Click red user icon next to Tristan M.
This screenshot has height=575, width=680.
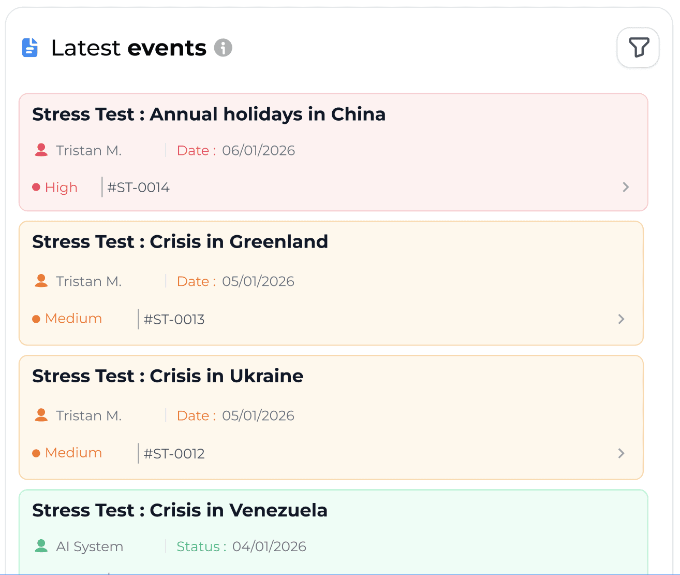[x=41, y=150]
